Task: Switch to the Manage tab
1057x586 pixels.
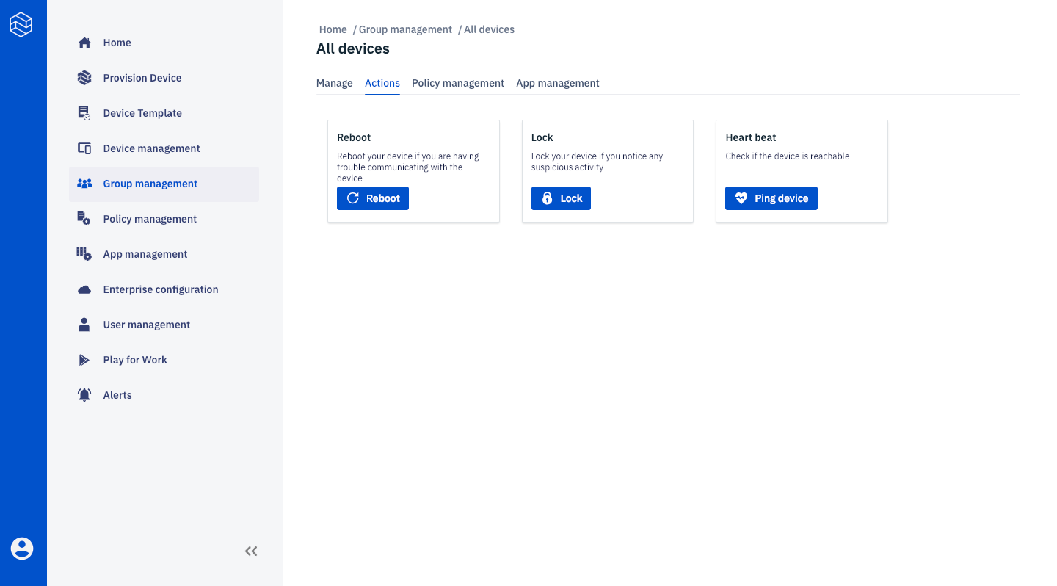Action: (335, 83)
